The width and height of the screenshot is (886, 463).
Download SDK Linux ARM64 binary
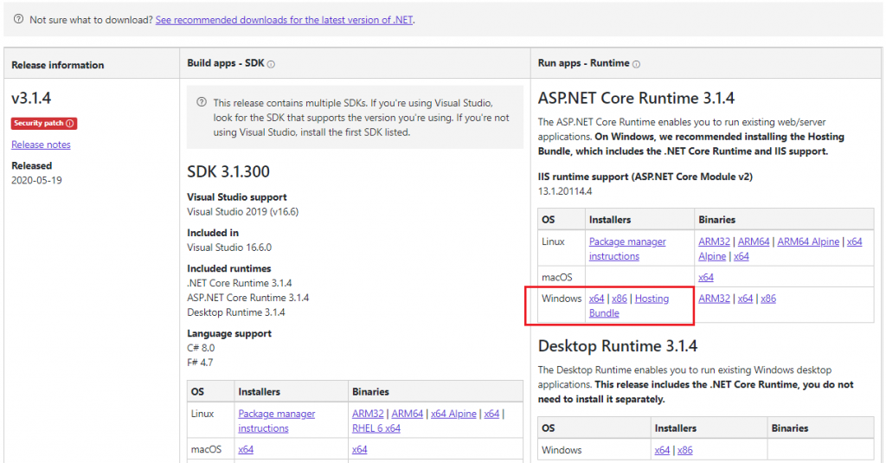tap(408, 414)
